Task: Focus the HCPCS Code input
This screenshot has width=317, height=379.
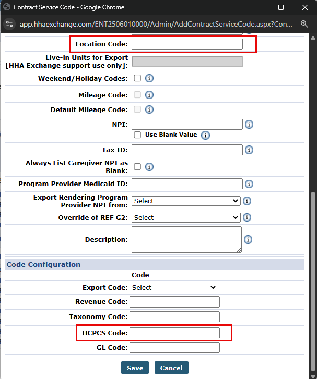Action: 174,333
